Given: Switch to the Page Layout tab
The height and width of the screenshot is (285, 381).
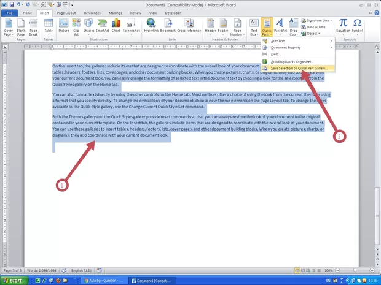Looking at the screenshot, I should (x=67, y=12).
